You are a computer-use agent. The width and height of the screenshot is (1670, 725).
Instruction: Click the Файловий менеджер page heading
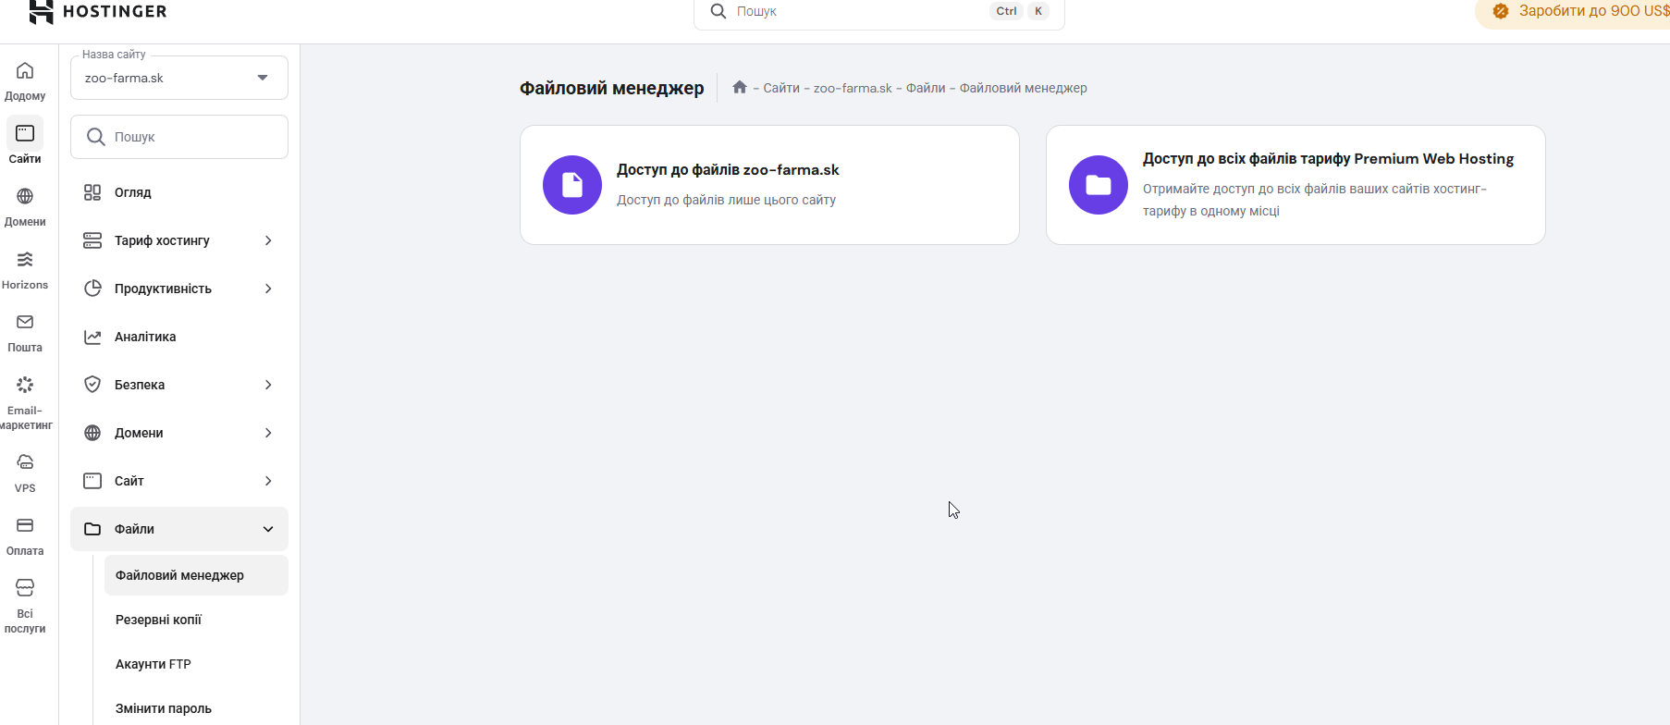(x=611, y=88)
